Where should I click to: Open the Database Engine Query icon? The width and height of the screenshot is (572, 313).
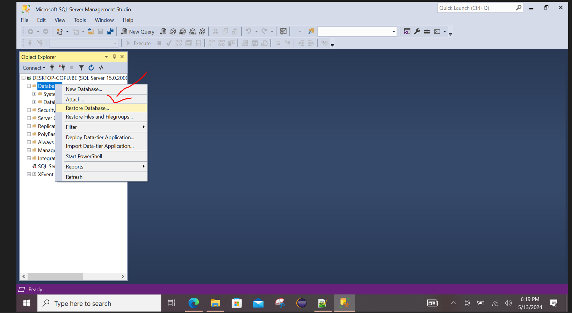click(163, 31)
